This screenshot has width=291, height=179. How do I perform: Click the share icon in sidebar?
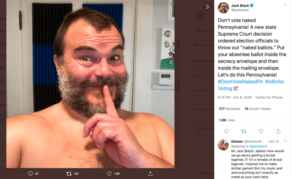point(278,131)
